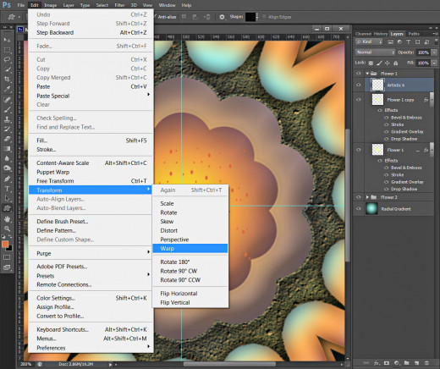Select the Lasso tool

pyautogui.click(x=7, y=59)
